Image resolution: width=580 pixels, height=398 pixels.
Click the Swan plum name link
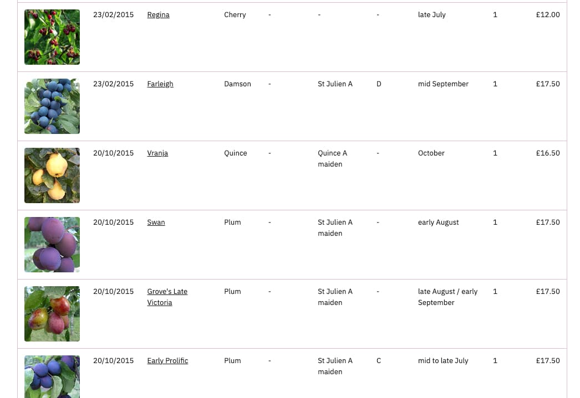[156, 223]
